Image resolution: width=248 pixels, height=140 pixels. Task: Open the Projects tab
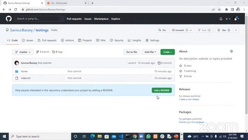pos(85,40)
